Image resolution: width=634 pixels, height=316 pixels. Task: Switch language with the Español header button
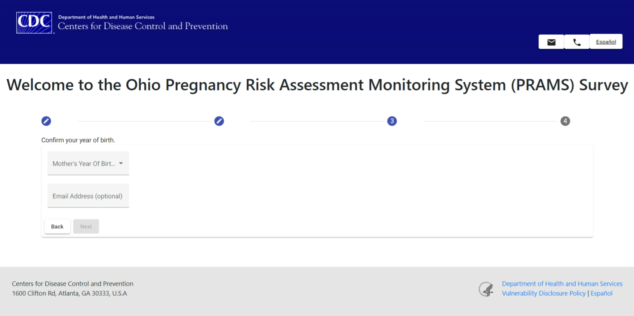point(606,42)
